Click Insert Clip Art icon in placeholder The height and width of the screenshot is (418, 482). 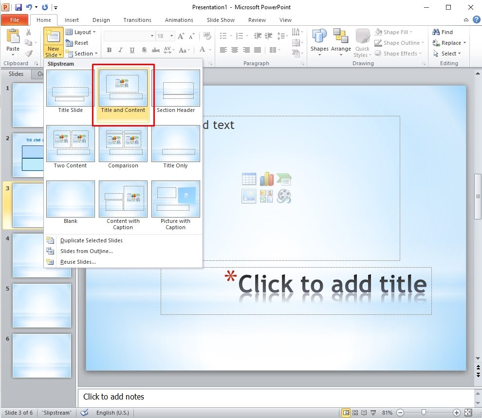pos(266,196)
